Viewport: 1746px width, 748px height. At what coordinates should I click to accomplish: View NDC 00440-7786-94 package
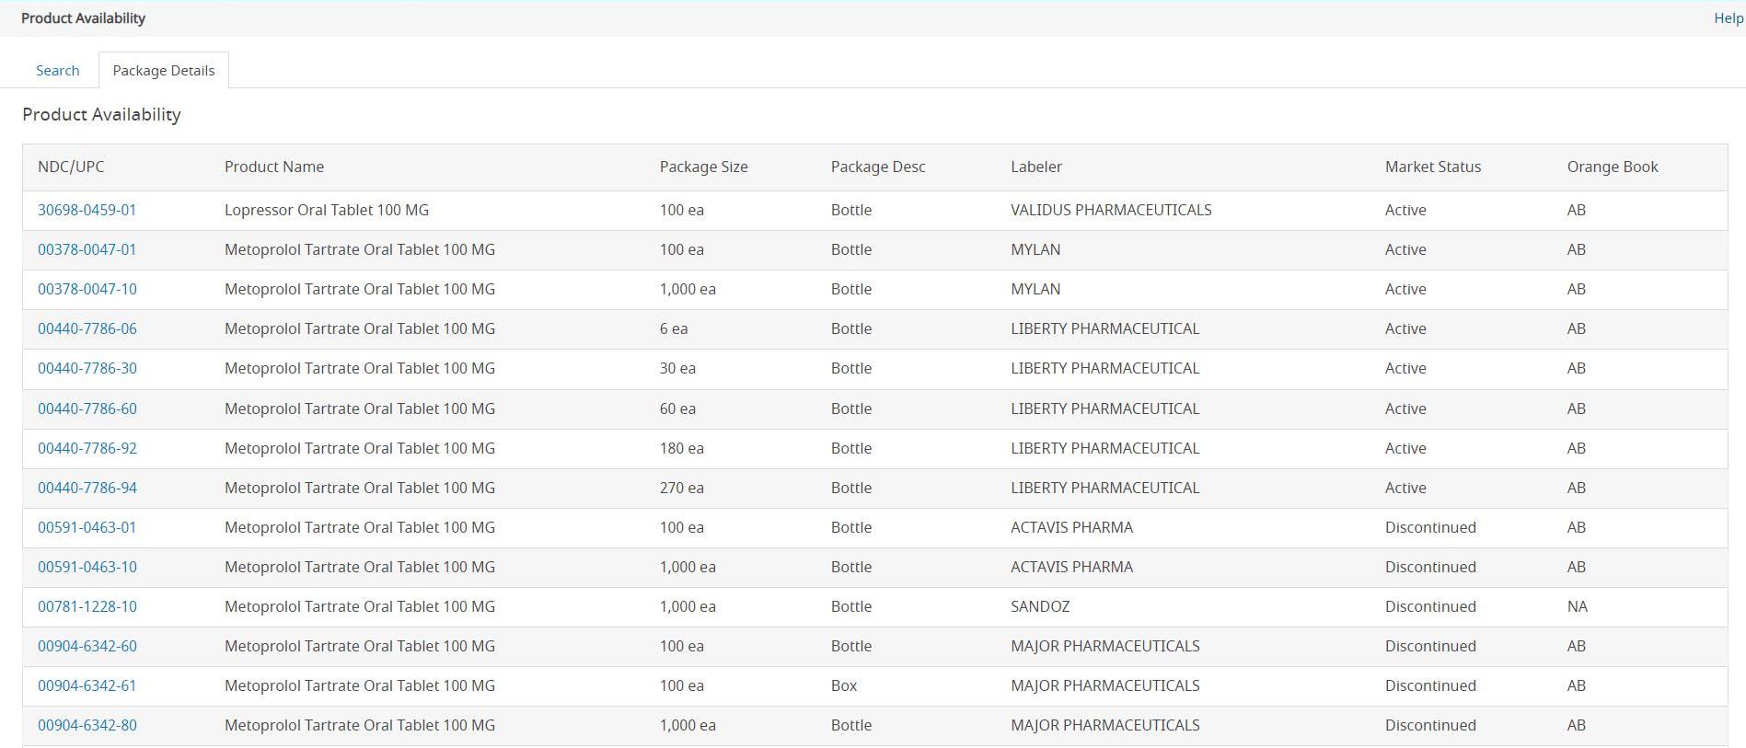pos(87,488)
